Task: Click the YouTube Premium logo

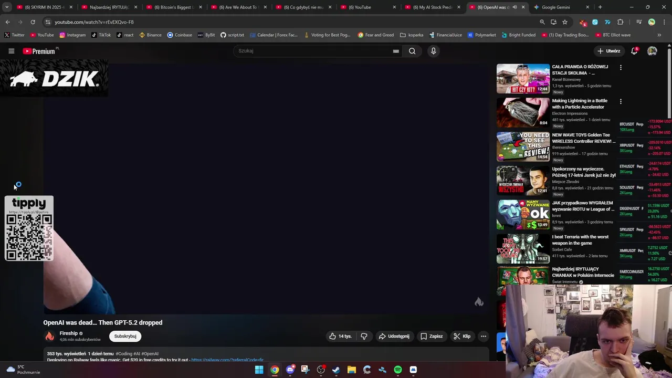Action: click(x=39, y=51)
